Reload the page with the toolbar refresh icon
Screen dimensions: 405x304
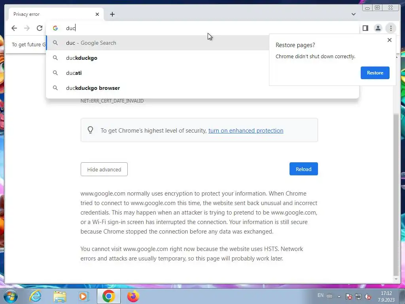[x=40, y=28]
